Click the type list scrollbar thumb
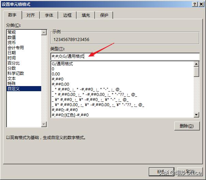 196,71
